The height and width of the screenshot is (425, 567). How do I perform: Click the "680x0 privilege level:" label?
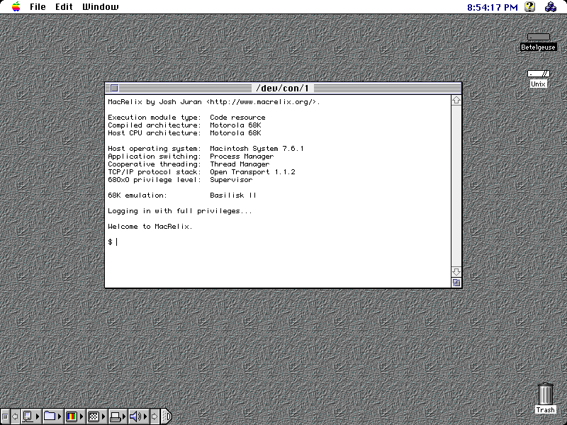[155, 180]
